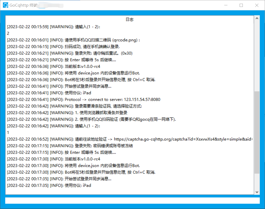Click the qrcode.png filename in the log
265x209 pixels.
125,40
